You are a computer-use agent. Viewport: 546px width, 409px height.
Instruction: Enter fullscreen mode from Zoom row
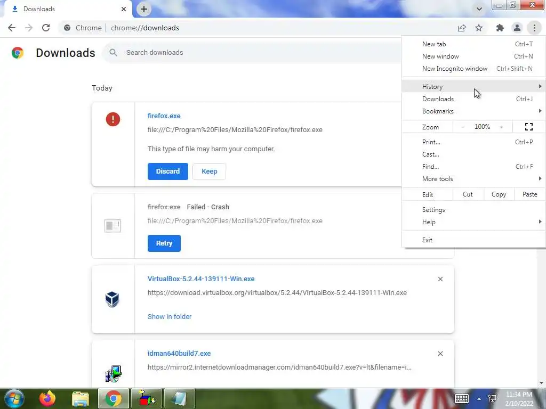click(528, 127)
